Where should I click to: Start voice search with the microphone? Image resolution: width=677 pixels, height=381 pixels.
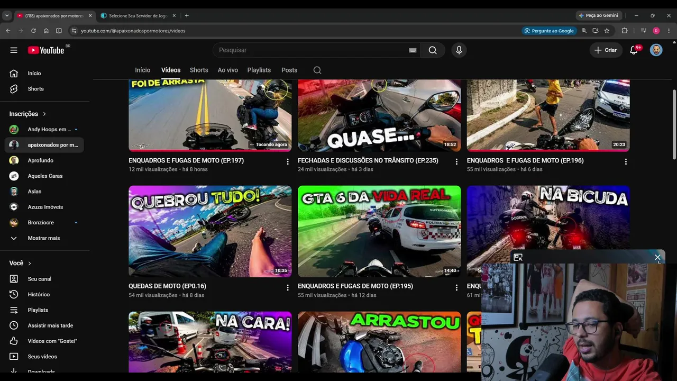point(459,50)
